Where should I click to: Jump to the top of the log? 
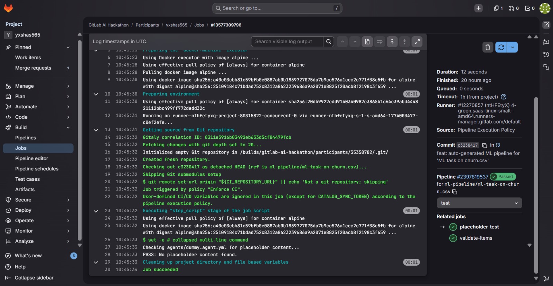392,41
